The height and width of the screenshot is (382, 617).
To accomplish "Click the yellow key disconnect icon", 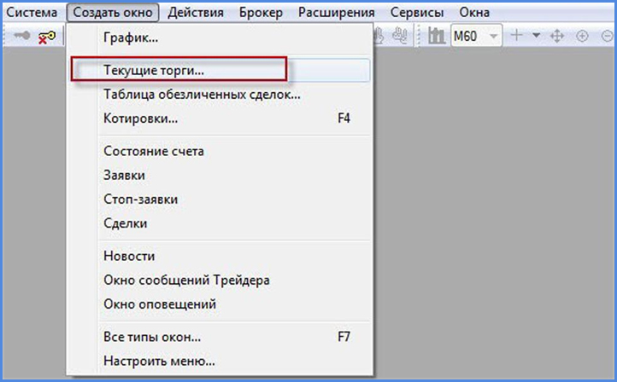I will tap(46, 37).
